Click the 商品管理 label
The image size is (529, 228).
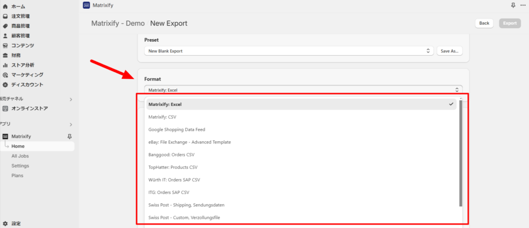point(21,26)
